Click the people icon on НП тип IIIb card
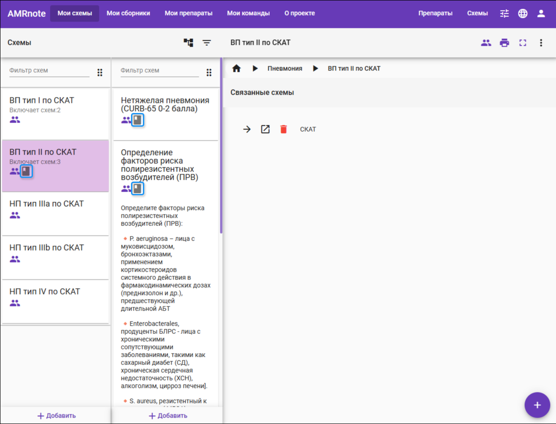Screen dimensions: 556x424 15,259
